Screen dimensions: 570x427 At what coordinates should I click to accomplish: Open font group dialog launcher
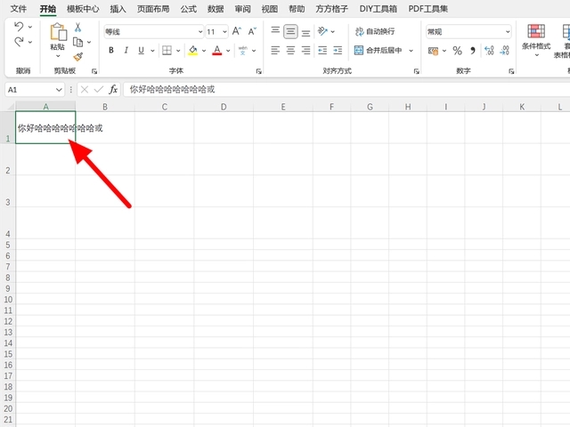(259, 71)
